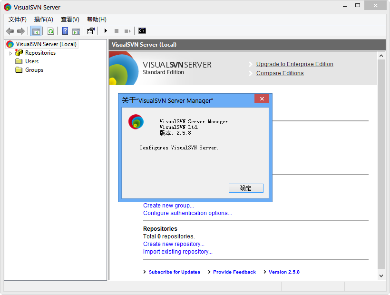Click the 确定 button in About dialog

246,188
